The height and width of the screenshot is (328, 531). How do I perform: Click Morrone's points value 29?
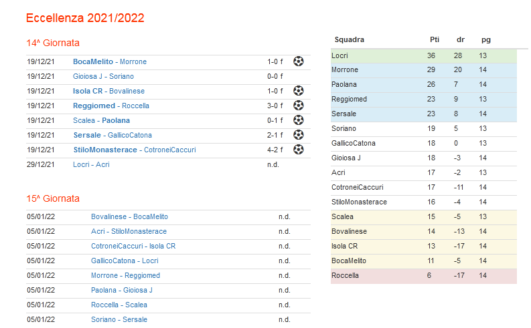tap(431, 70)
